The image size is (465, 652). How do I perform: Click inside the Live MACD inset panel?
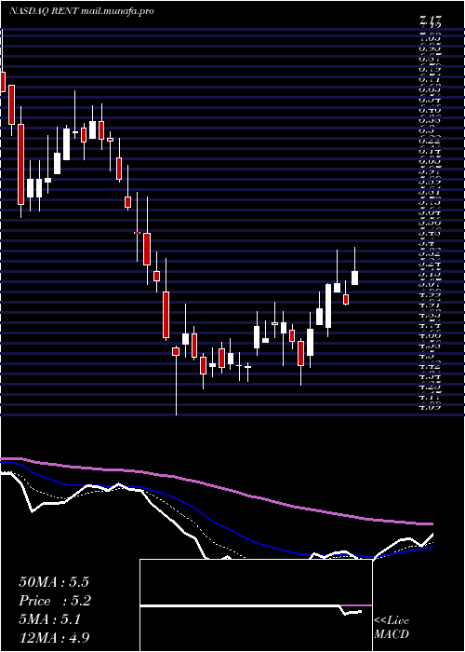[x=256, y=605]
